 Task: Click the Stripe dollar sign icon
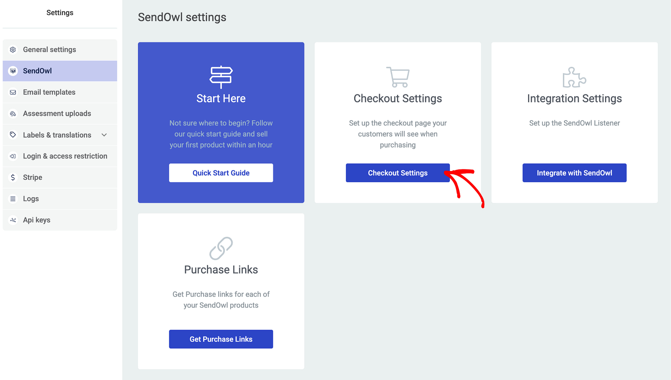pyautogui.click(x=13, y=177)
